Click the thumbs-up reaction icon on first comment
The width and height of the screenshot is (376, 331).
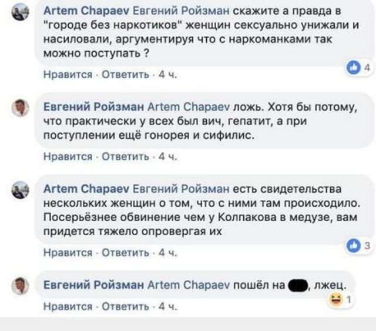[353, 68]
